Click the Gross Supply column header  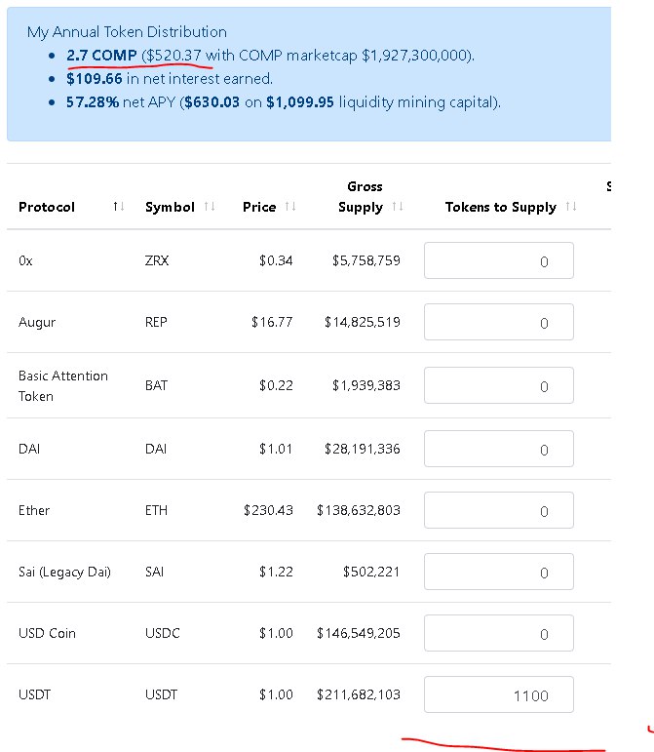(x=361, y=197)
